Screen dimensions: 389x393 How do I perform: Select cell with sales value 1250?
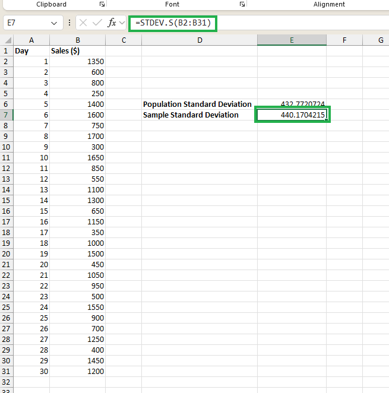pos(77,340)
